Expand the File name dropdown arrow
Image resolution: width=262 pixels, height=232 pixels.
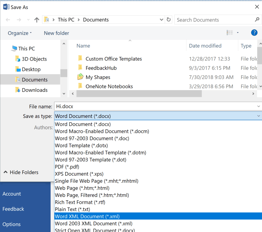click(259, 106)
